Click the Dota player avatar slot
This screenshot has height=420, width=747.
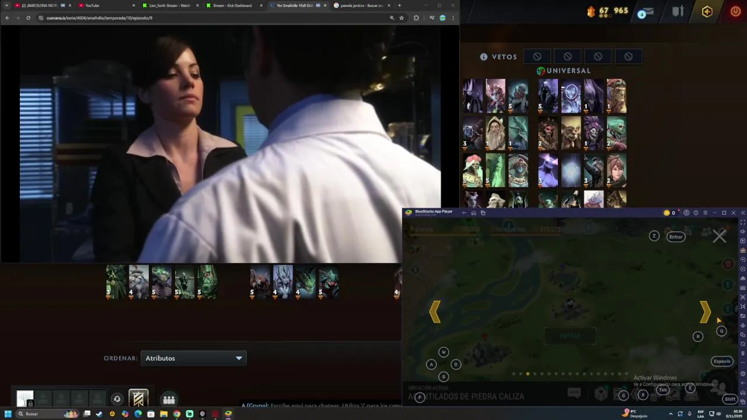(25, 399)
